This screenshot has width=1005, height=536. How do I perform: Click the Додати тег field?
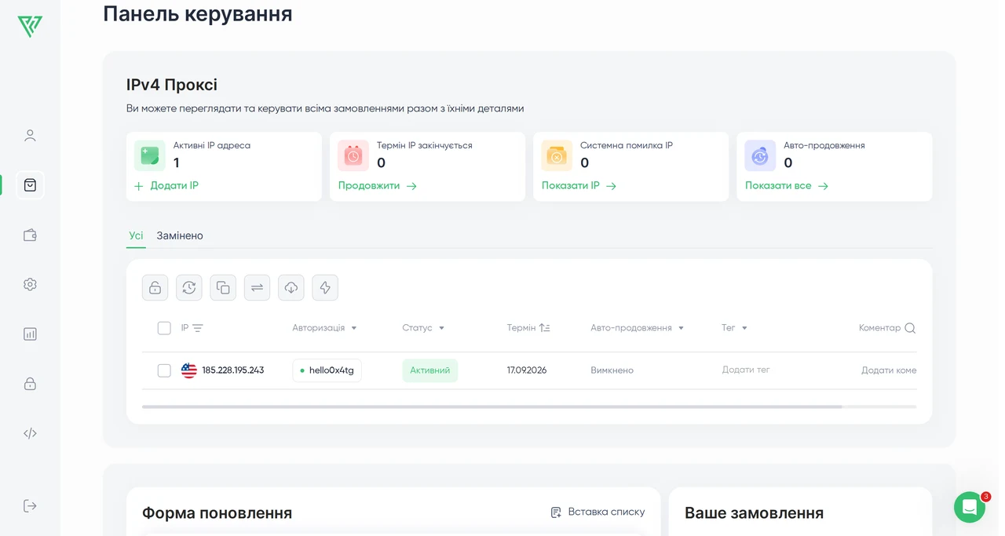click(746, 370)
